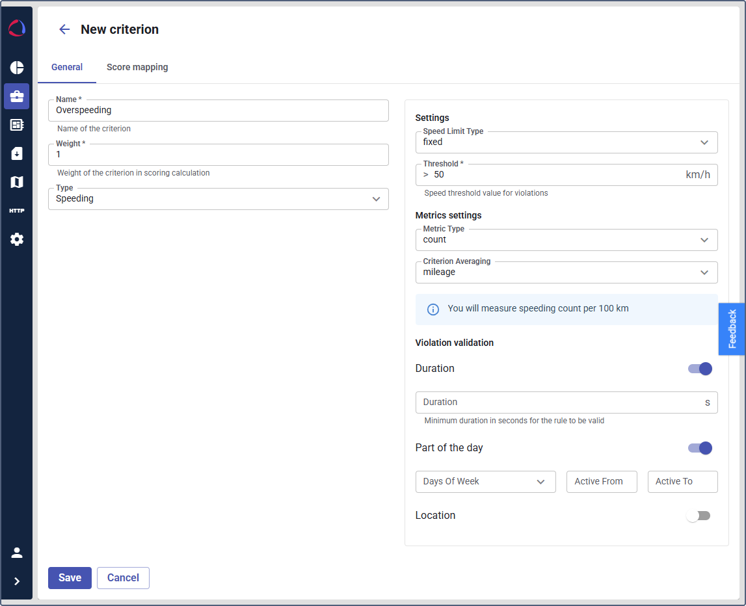Expand sidebar with the chevron arrow

click(17, 581)
